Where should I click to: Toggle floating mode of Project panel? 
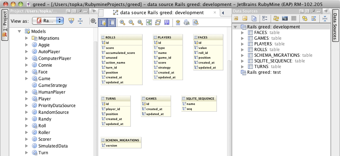click(68, 11)
